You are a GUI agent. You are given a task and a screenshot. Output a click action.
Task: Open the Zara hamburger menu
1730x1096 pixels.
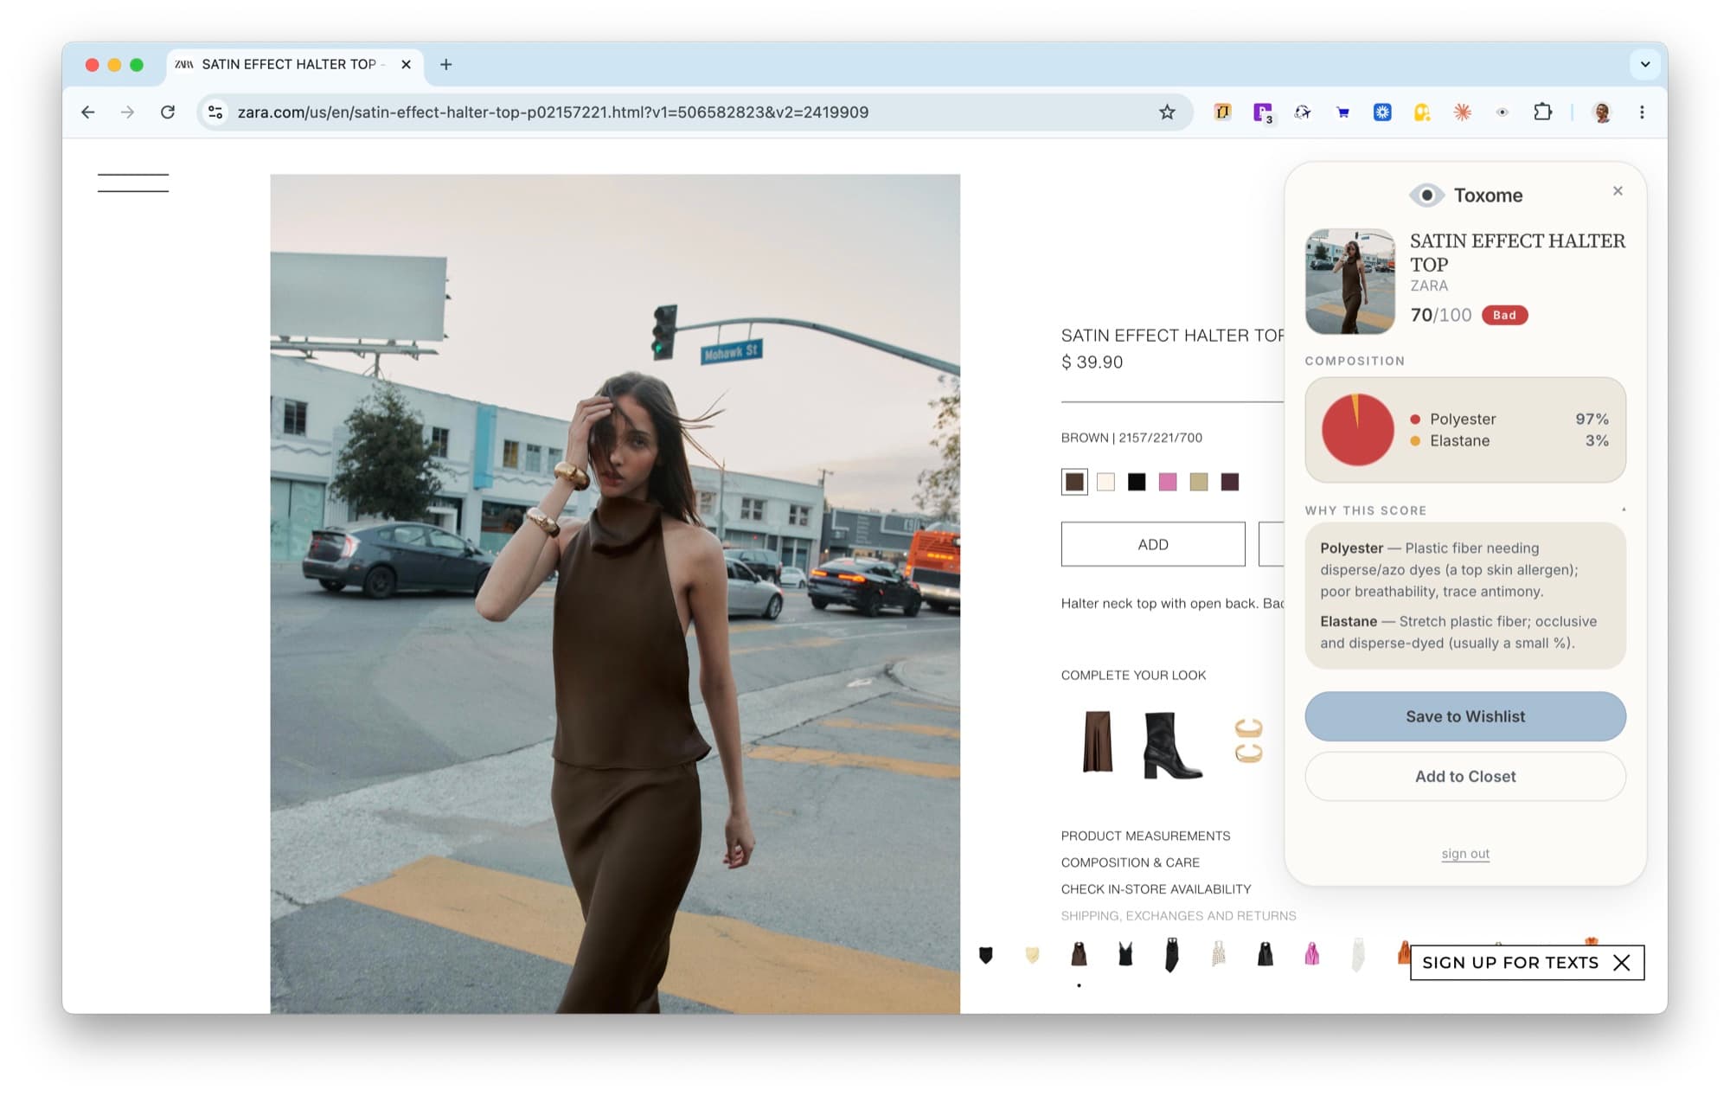click(132, 183)
